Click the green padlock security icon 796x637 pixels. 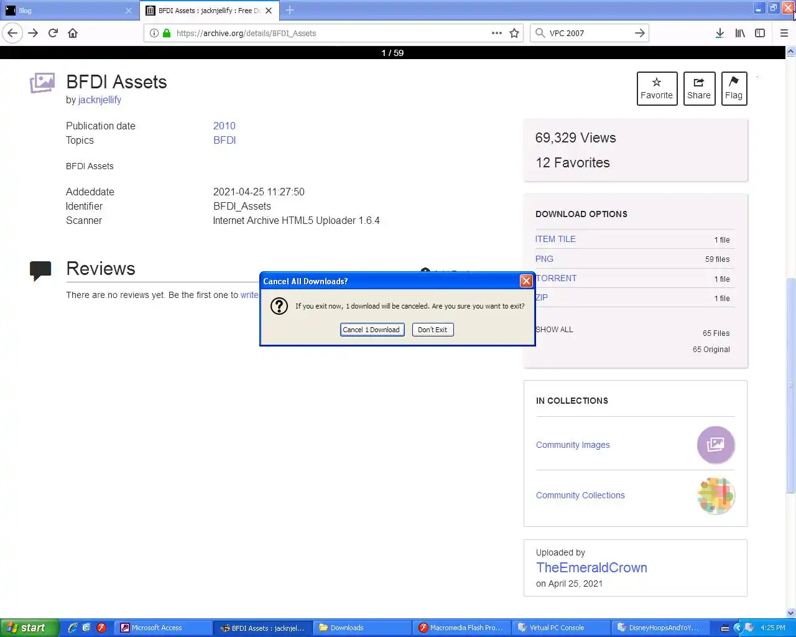(167, 33)
